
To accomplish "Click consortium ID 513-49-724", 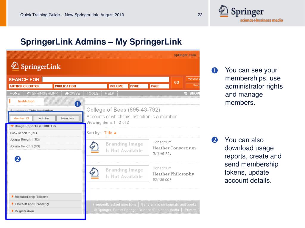I will (x=162, y=154).
